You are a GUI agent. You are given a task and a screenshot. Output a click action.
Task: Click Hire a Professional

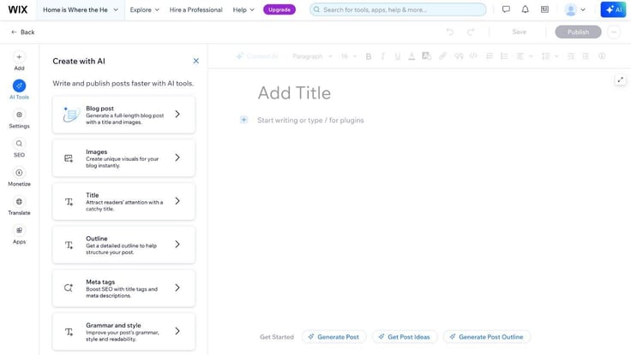[x=196, y=9]
